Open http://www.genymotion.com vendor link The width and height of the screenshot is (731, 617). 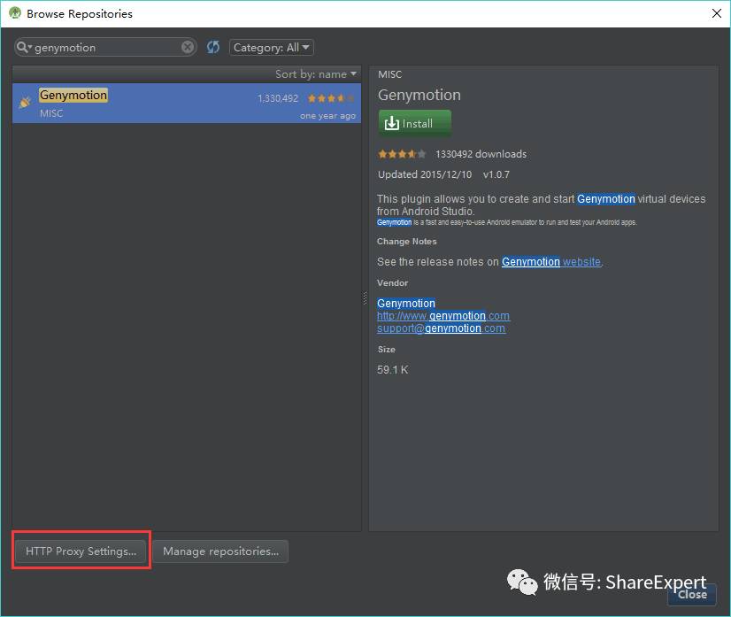click(x=442, y=316)
